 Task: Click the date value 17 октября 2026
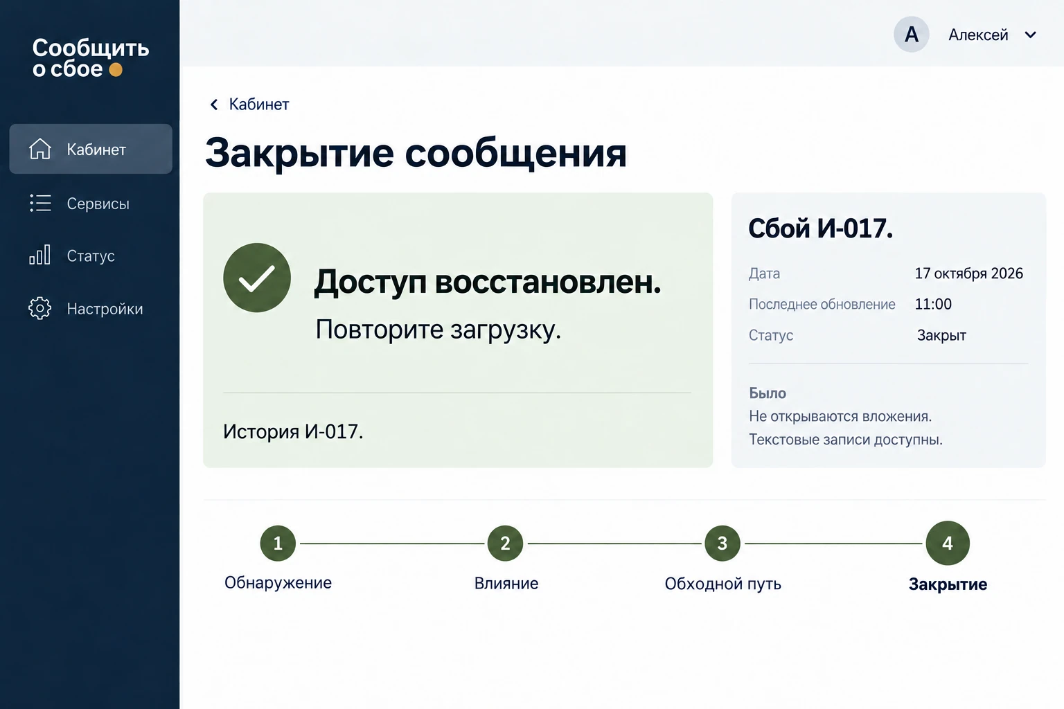click(968, 273)
